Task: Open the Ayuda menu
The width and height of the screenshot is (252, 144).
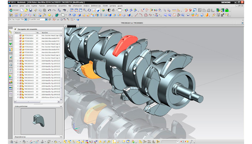Action: pyautogui.click(x=120, y=6)
